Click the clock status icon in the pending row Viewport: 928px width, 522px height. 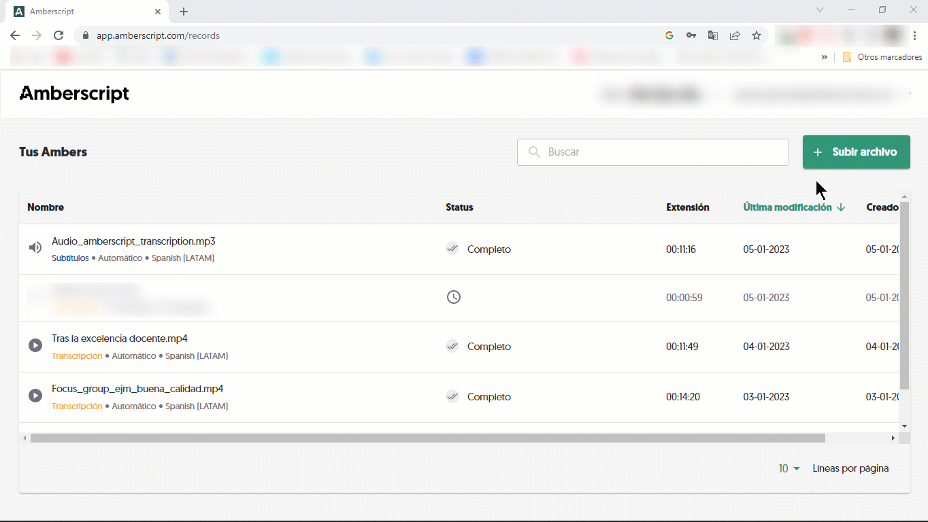coord(453,297)
